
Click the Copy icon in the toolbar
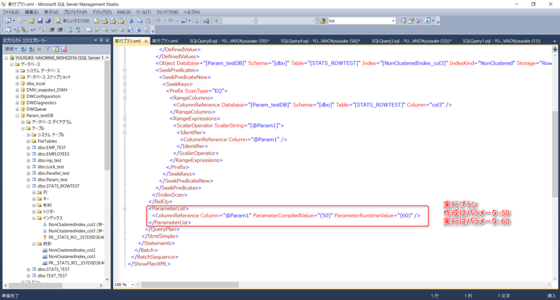139,21
